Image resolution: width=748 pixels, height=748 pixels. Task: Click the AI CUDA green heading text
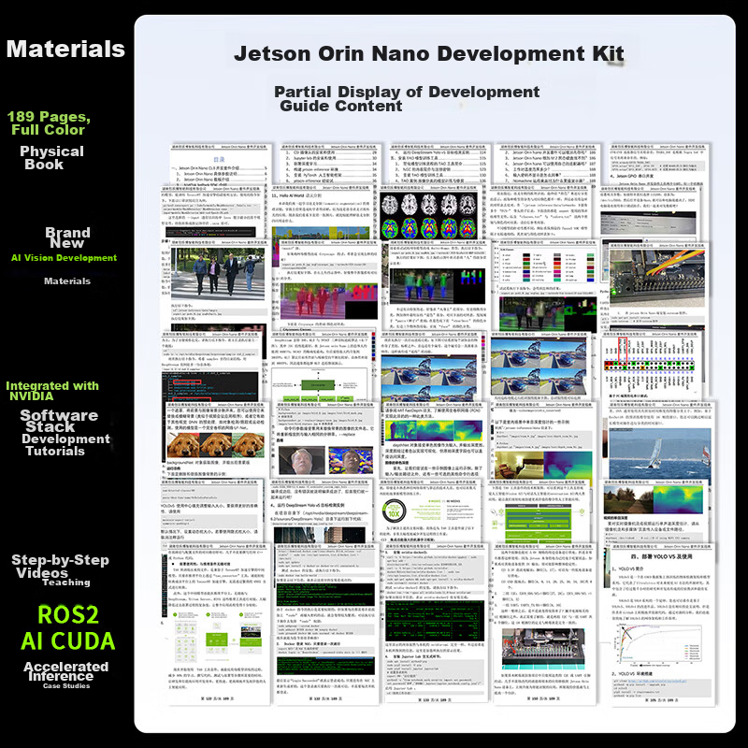[67, 640]
